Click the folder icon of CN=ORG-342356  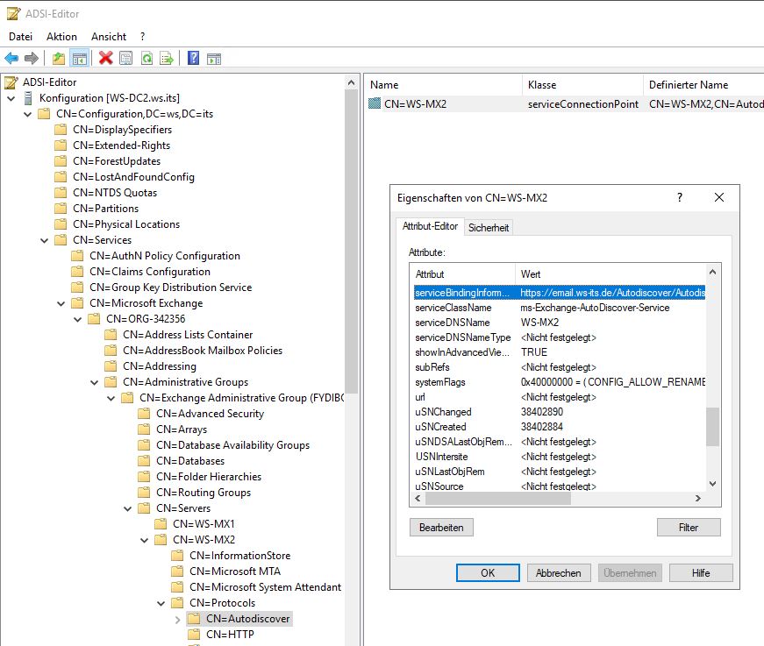click(x=94, y=319)
